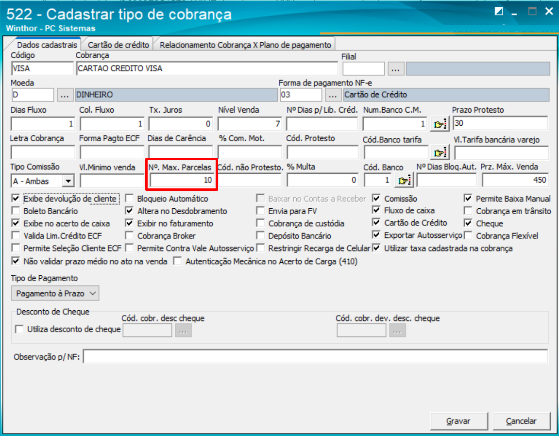Image resolution: width=559 pixels, height=436 pixels.
Task: Click the Nº. Max. Parcelas field
Action: pyautogui.click(x=182, y=181)
